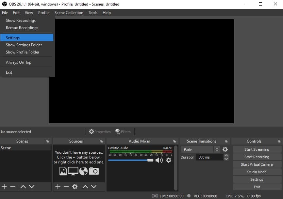Click Start Streaming button

coord(257,149)
